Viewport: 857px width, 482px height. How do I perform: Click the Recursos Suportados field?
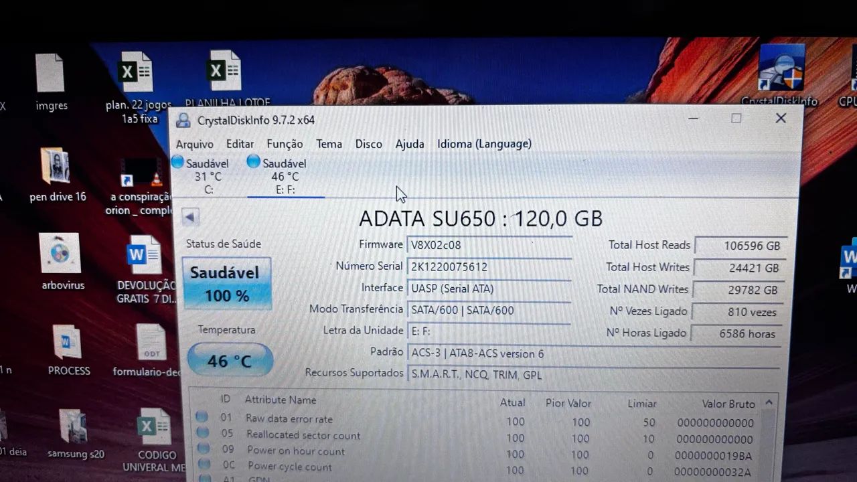tap(594, 375)
